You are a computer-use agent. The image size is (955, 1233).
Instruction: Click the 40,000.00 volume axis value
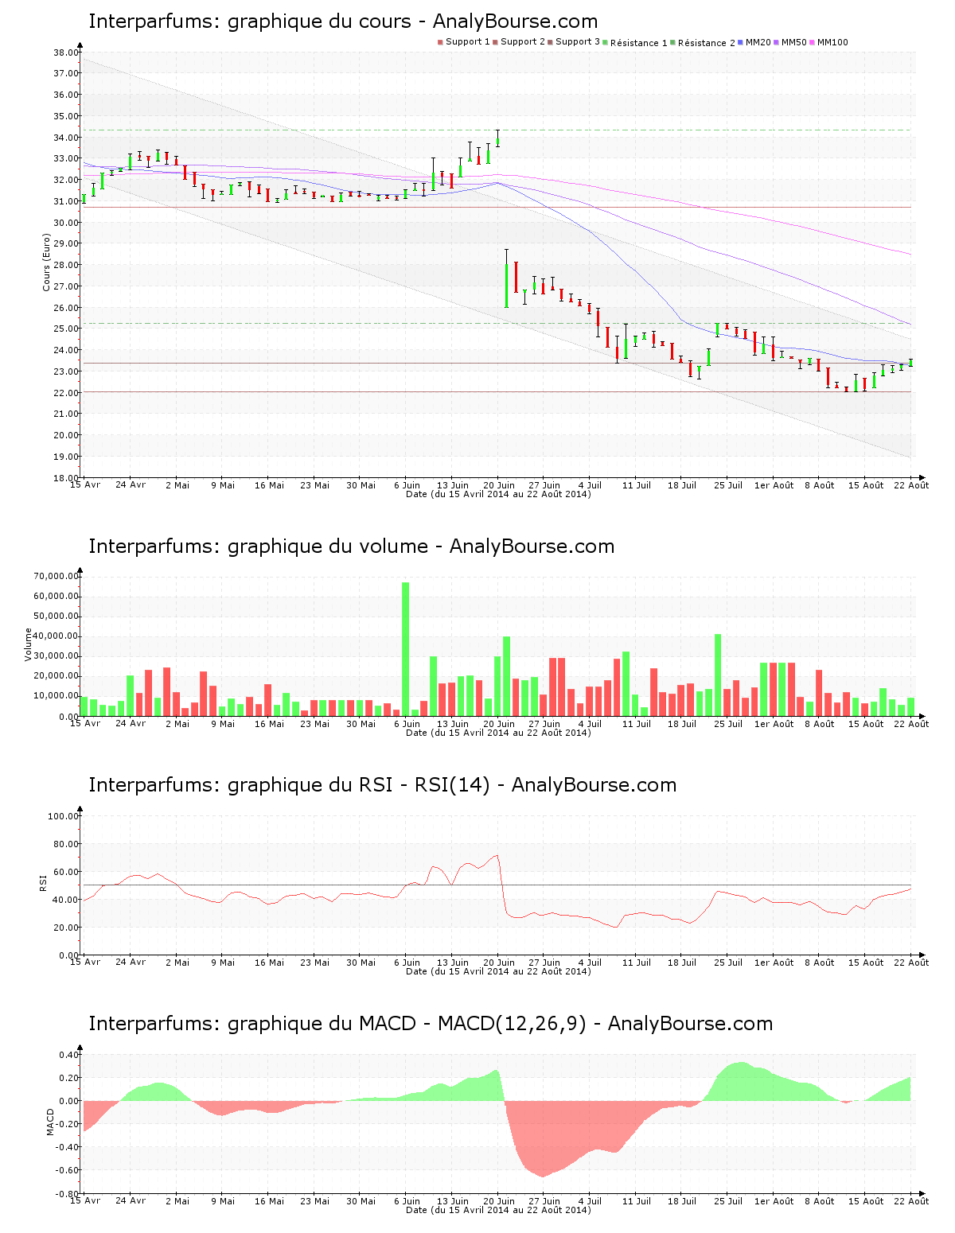click(x=57, y=636)
